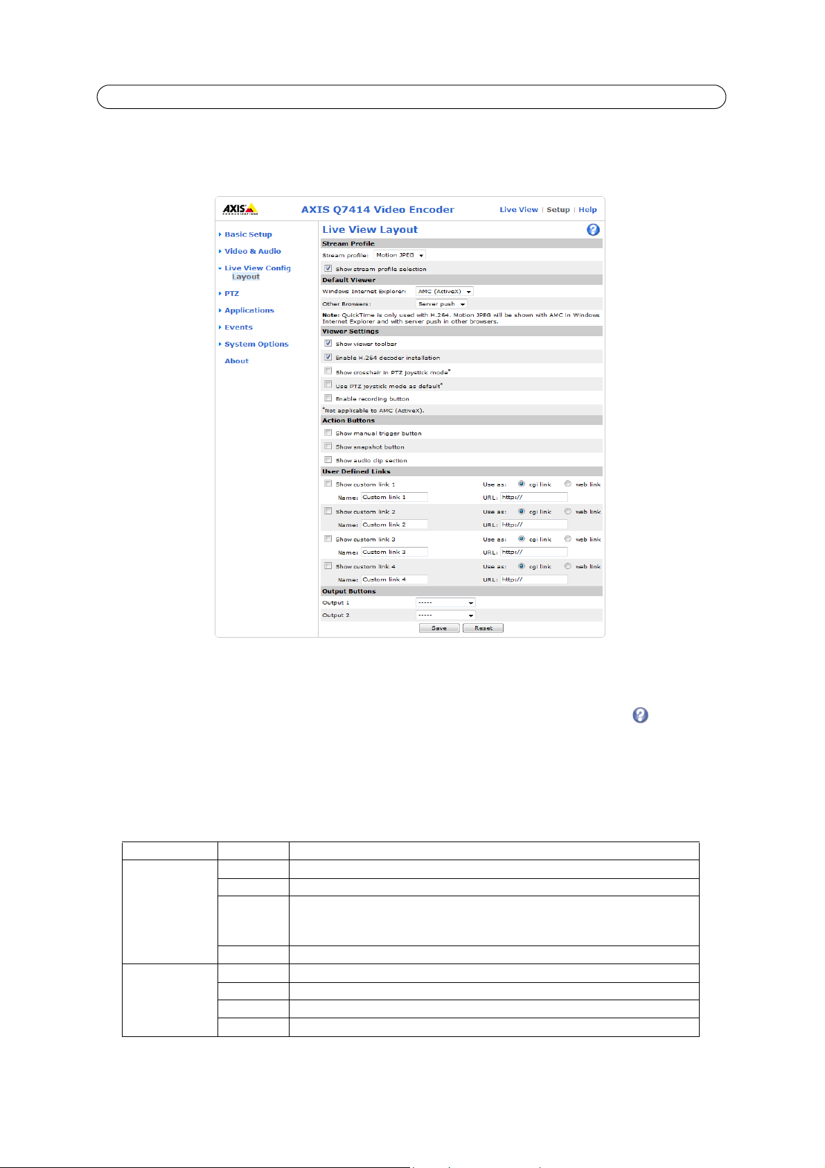Image resolution: width=825 pixels, height=1168 pixels.
Task: Click the Save button
Action: 439,628
